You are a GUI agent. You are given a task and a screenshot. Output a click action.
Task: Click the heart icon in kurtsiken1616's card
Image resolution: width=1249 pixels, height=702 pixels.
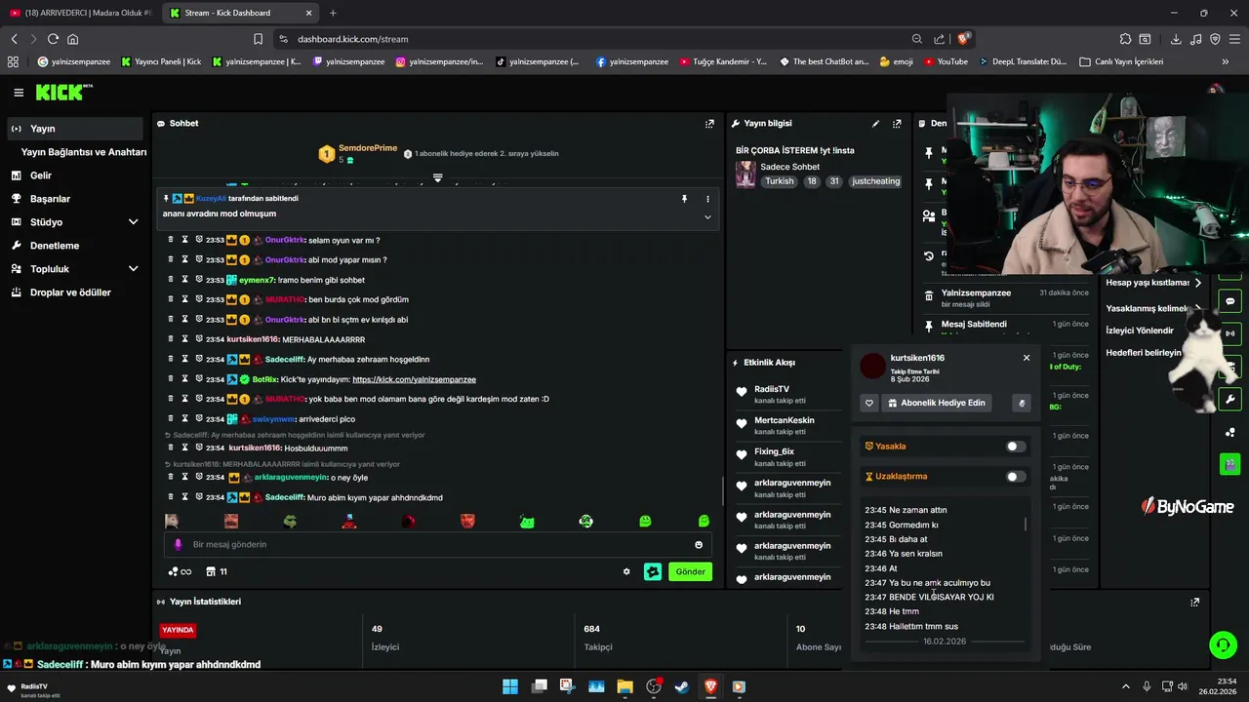tap(869, 403)
